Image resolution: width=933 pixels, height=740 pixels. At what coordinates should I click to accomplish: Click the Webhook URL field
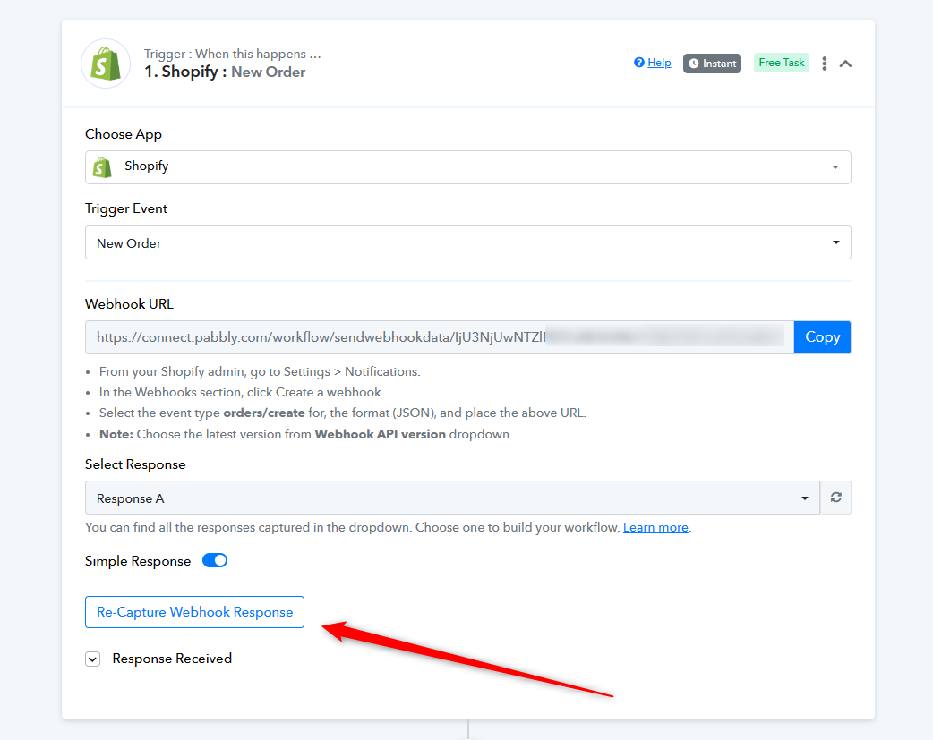point(439,337)
